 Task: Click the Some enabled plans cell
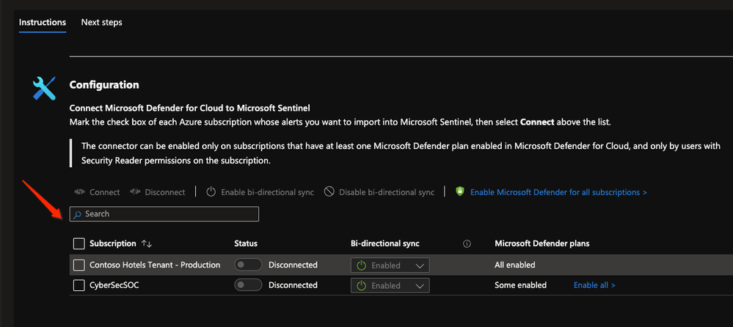520,285
